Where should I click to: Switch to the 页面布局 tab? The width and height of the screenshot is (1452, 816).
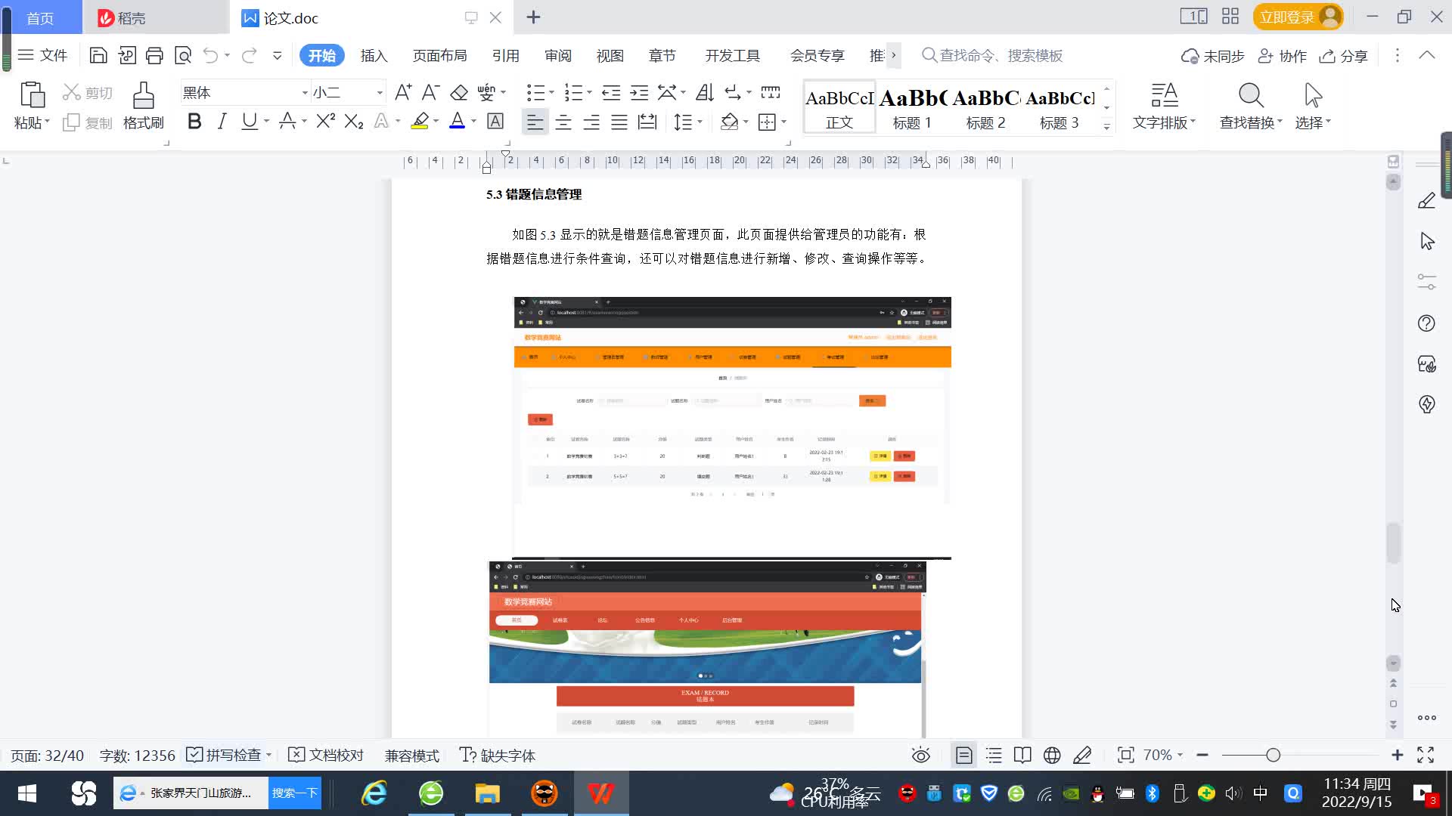point(439,56)
